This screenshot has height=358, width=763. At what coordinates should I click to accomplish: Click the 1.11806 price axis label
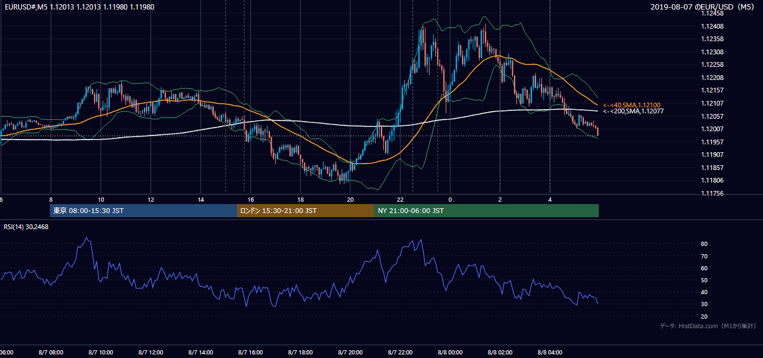[712, 180]
